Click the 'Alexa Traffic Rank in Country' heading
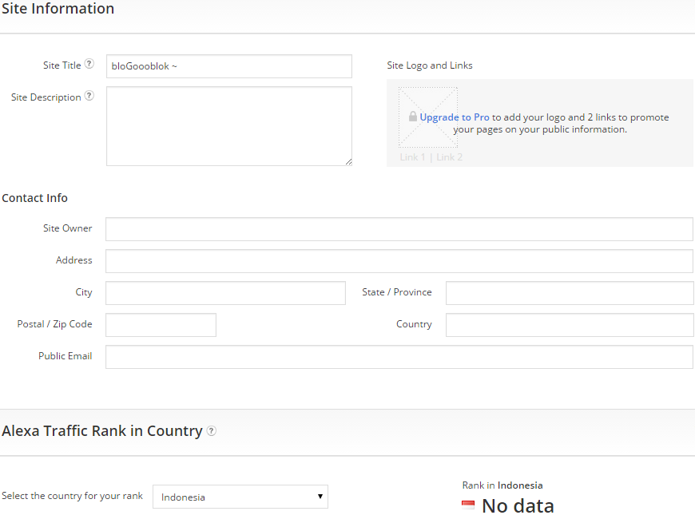The image size is (695, 519). point(102,431)
